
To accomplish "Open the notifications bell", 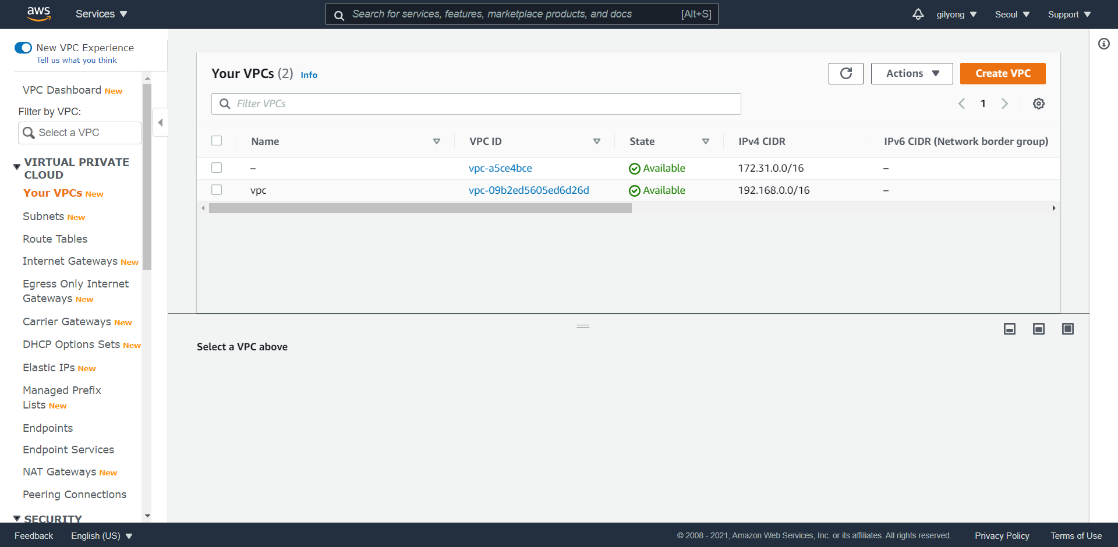I will [918, 14].
